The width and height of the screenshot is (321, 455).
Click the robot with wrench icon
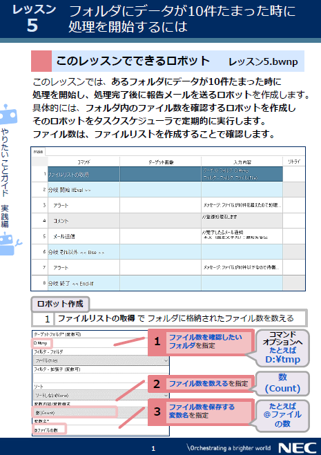pyautogui.click(x=9, y=244)
